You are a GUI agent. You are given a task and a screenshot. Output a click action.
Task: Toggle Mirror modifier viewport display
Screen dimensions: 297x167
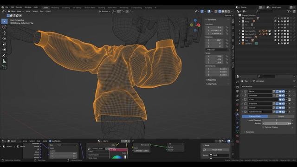coord(280,91)
